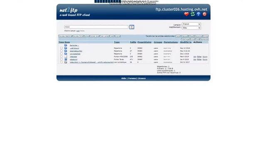
Task: Click Éditer for robots.txt
Action: (x=199, y=60)
